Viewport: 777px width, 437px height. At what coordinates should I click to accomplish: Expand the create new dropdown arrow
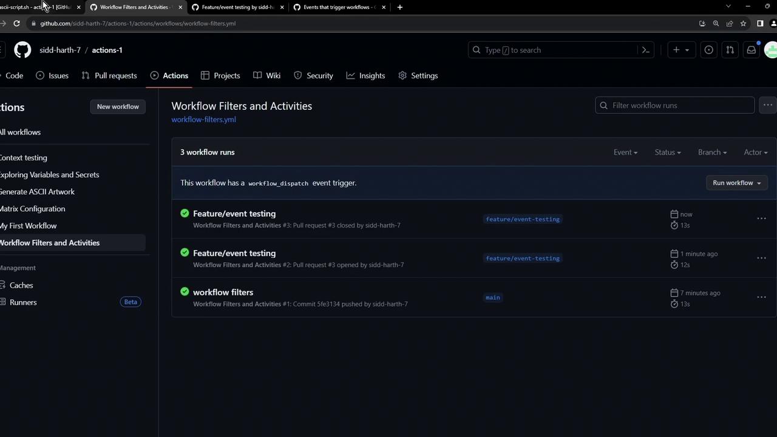687,50
